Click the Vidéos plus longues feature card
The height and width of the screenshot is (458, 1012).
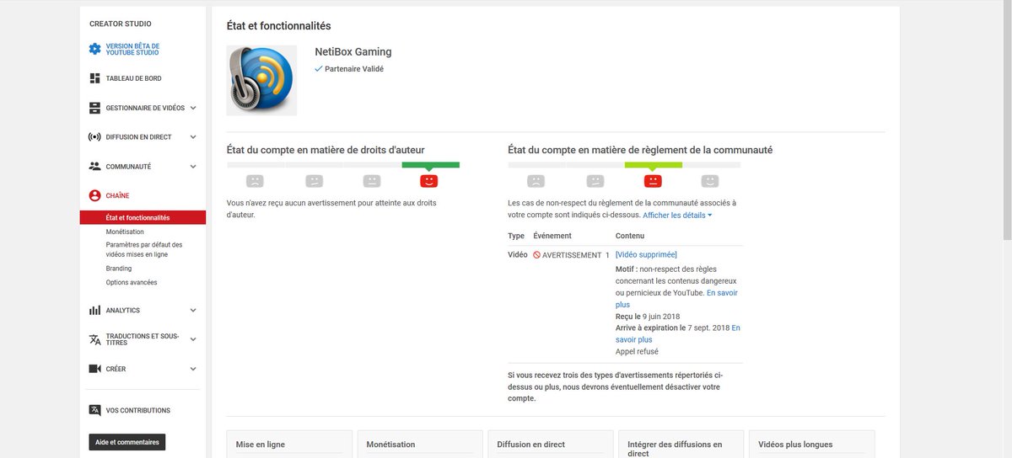point(812,445)
